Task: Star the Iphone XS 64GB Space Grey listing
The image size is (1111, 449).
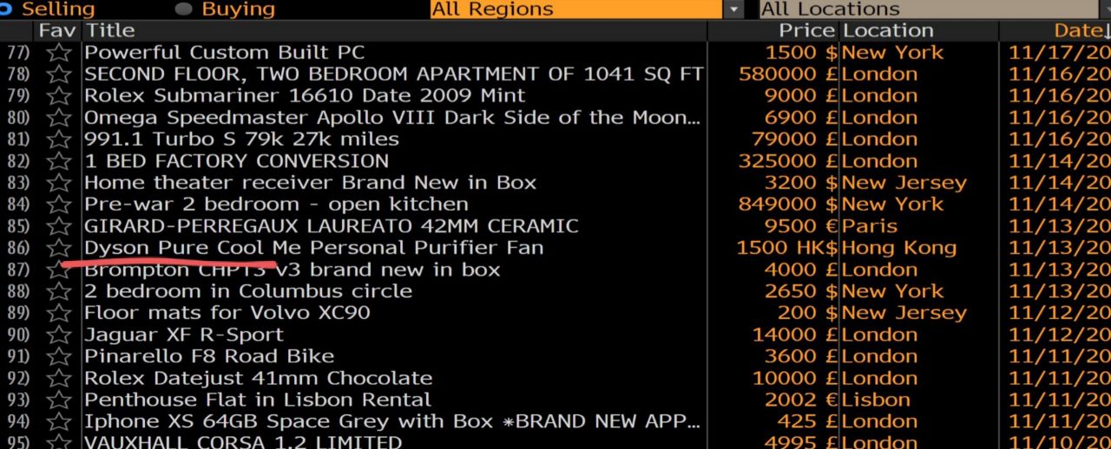Action: (x=58, y=421)
